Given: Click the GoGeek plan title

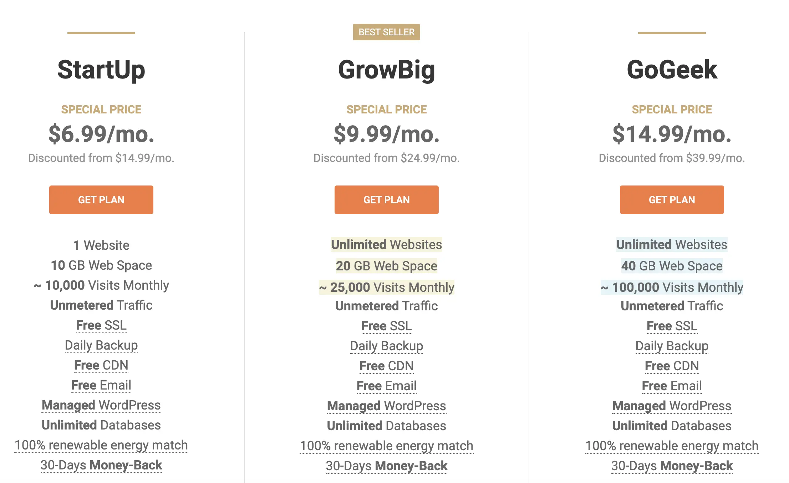Looking at the screenshot, I should coord(672,70).
